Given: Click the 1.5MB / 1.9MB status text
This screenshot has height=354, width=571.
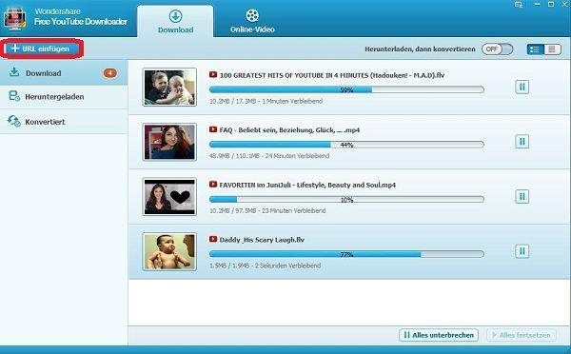Looking at the screenshot, I should pyautogui.click(x=266, y=265).
